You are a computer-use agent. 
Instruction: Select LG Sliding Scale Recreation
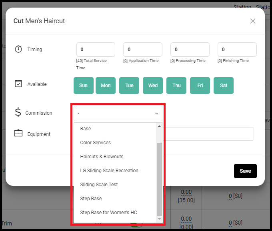[x=115, y=171]
